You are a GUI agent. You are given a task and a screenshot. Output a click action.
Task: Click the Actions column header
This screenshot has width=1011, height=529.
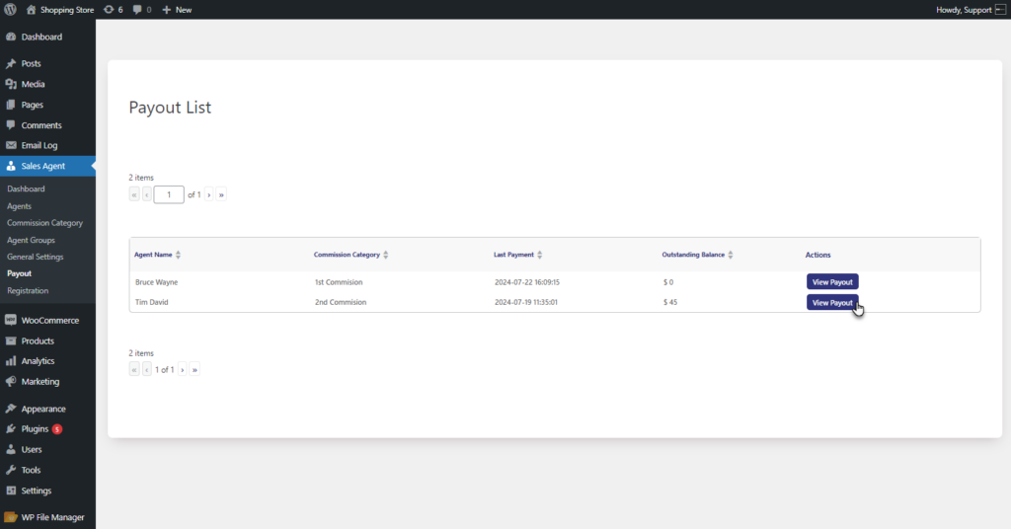click(817, 256)
